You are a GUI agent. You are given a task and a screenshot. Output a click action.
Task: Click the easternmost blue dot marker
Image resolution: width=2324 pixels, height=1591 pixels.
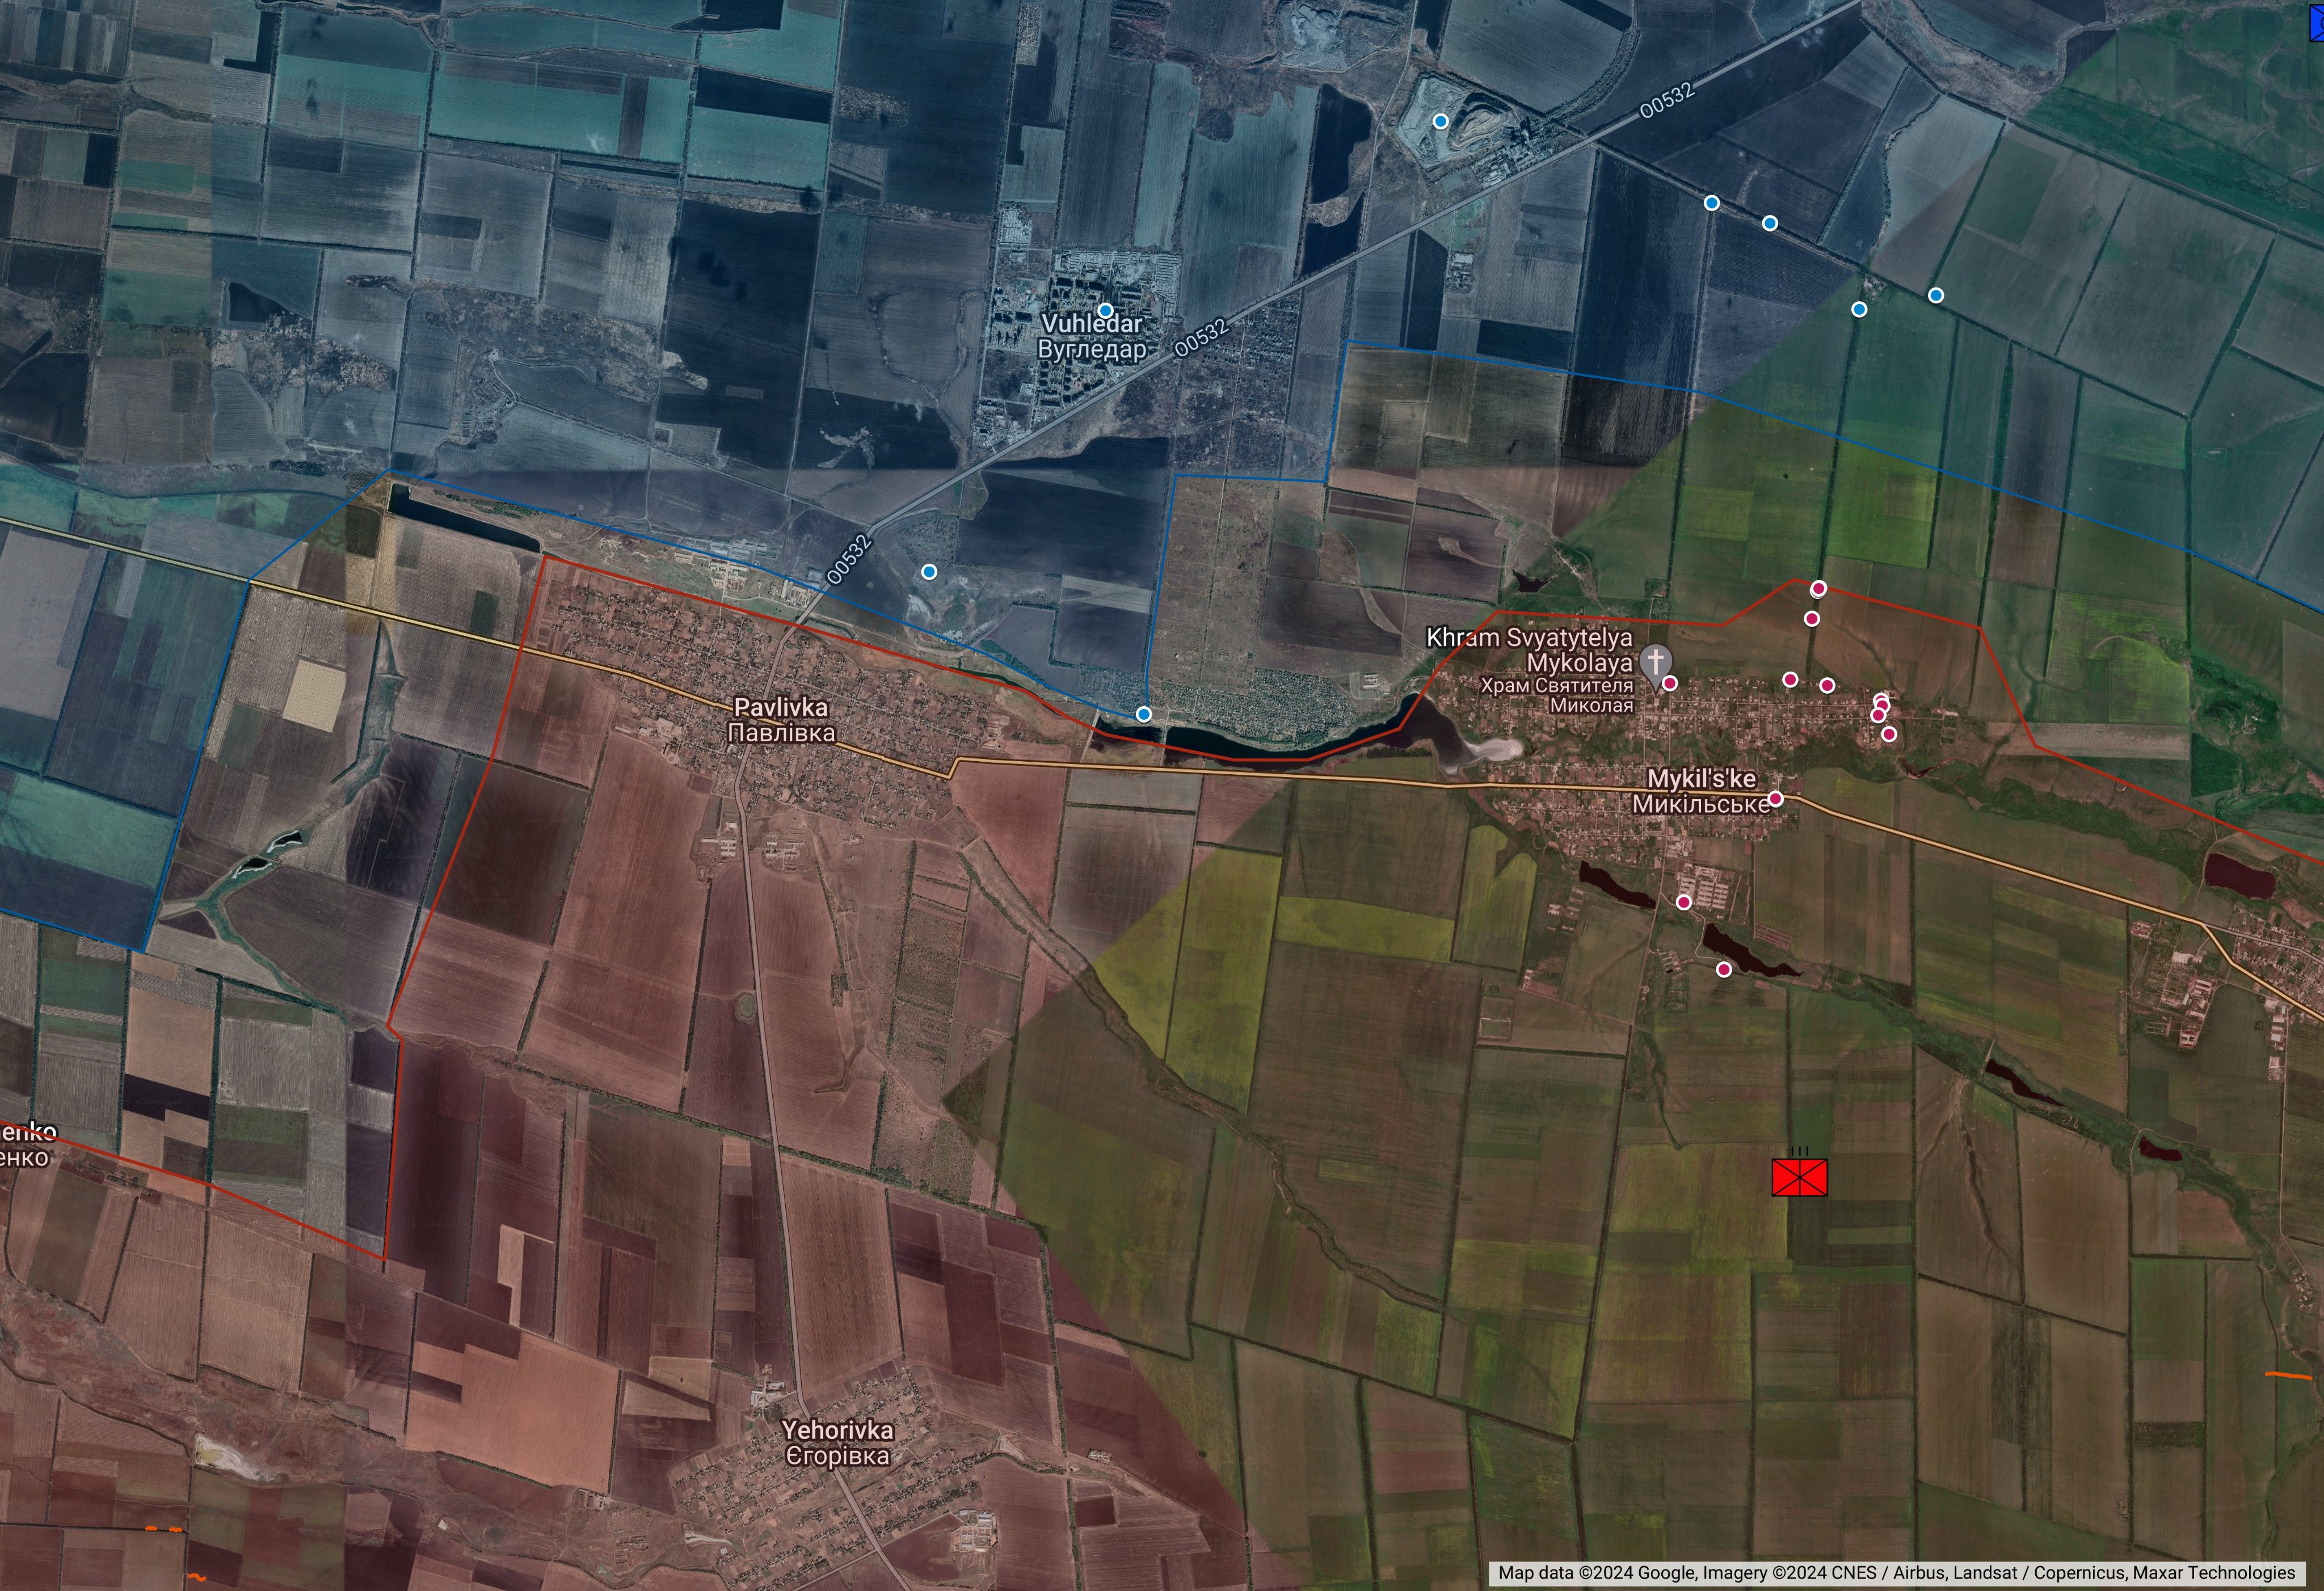1936,295
